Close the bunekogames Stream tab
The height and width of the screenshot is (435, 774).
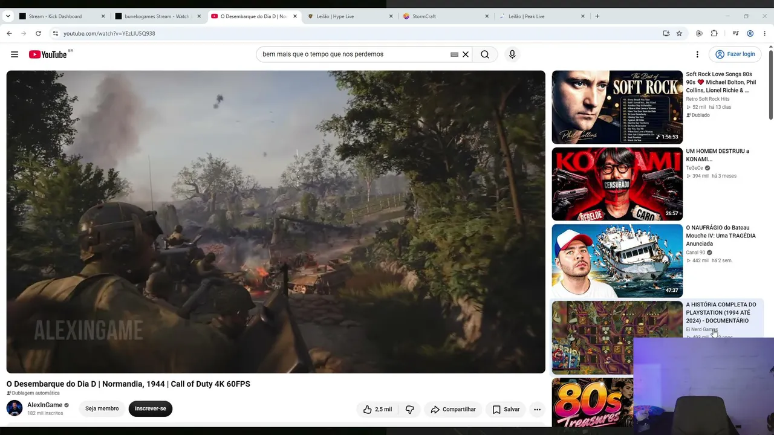[x=199, y=16]
